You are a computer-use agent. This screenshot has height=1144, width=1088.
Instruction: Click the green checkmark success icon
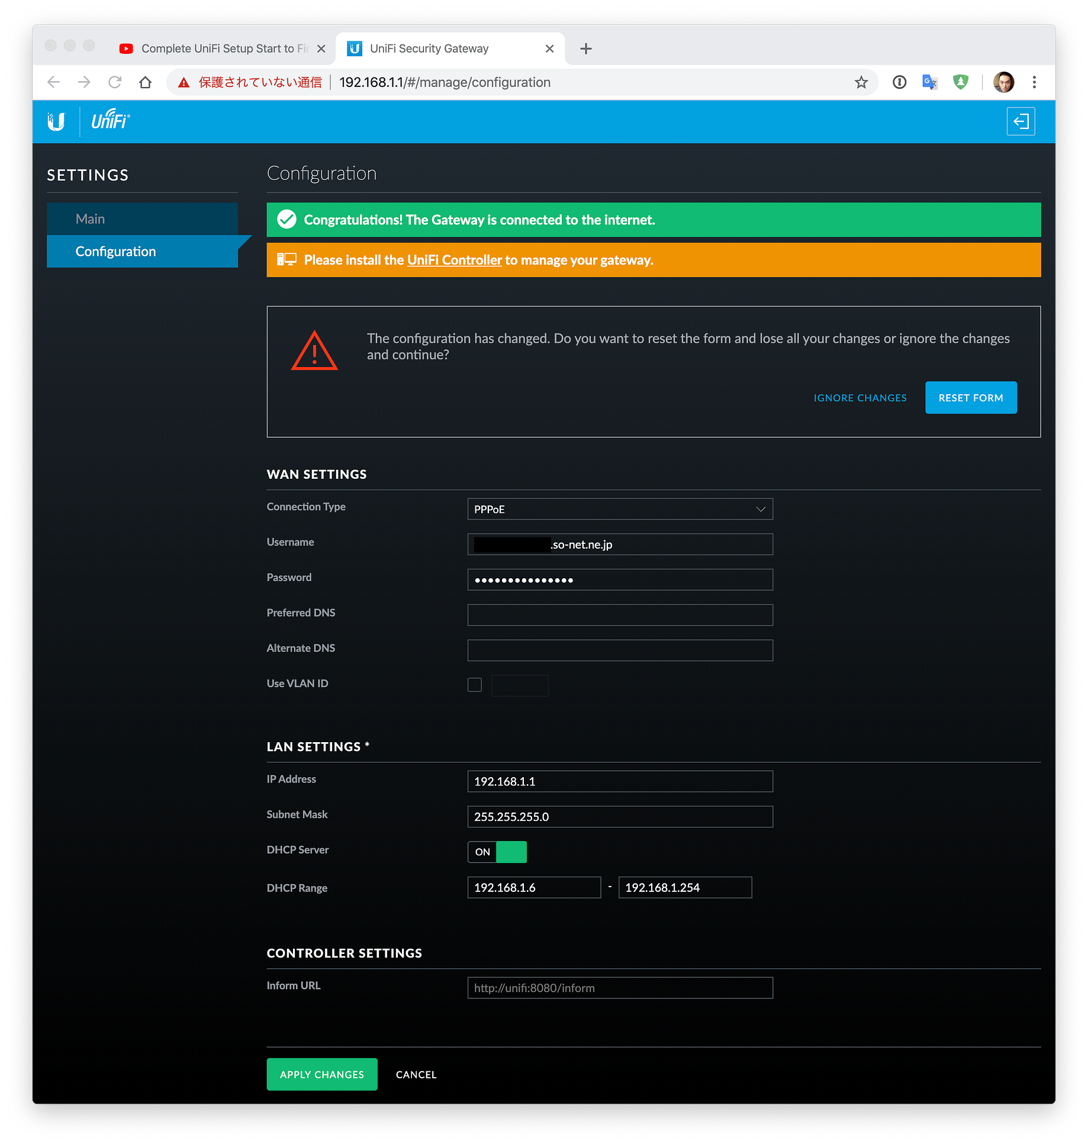click(287, 220)
